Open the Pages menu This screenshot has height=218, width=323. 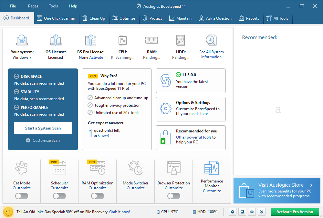33,6
